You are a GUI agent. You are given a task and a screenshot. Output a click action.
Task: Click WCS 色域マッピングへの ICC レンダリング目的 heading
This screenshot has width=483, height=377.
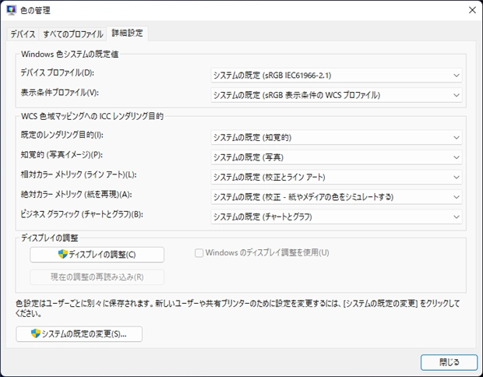coord(92,116)
